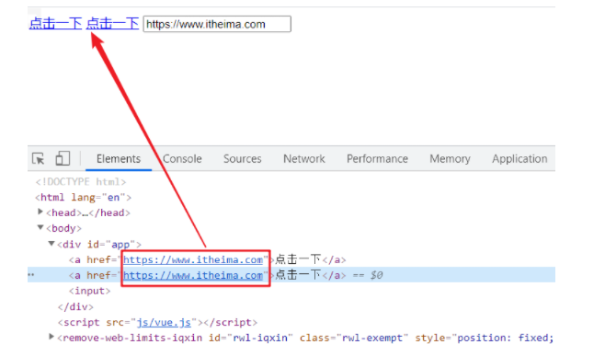
Task: Expand the remove-web-limits-iqxin node
Action: [51, 337]
